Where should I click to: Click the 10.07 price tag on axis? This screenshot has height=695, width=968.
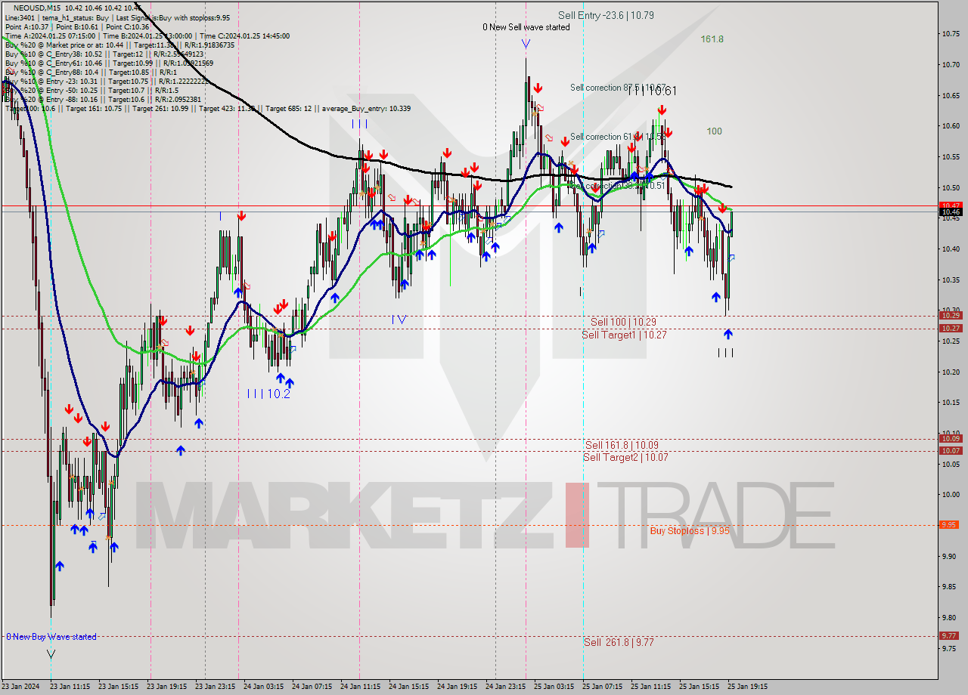[x=950, y=451]
